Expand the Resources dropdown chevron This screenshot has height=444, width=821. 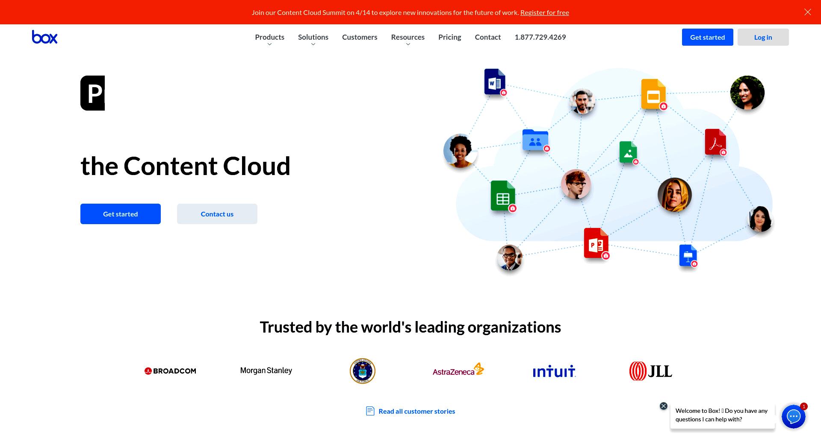pos(408,44)
